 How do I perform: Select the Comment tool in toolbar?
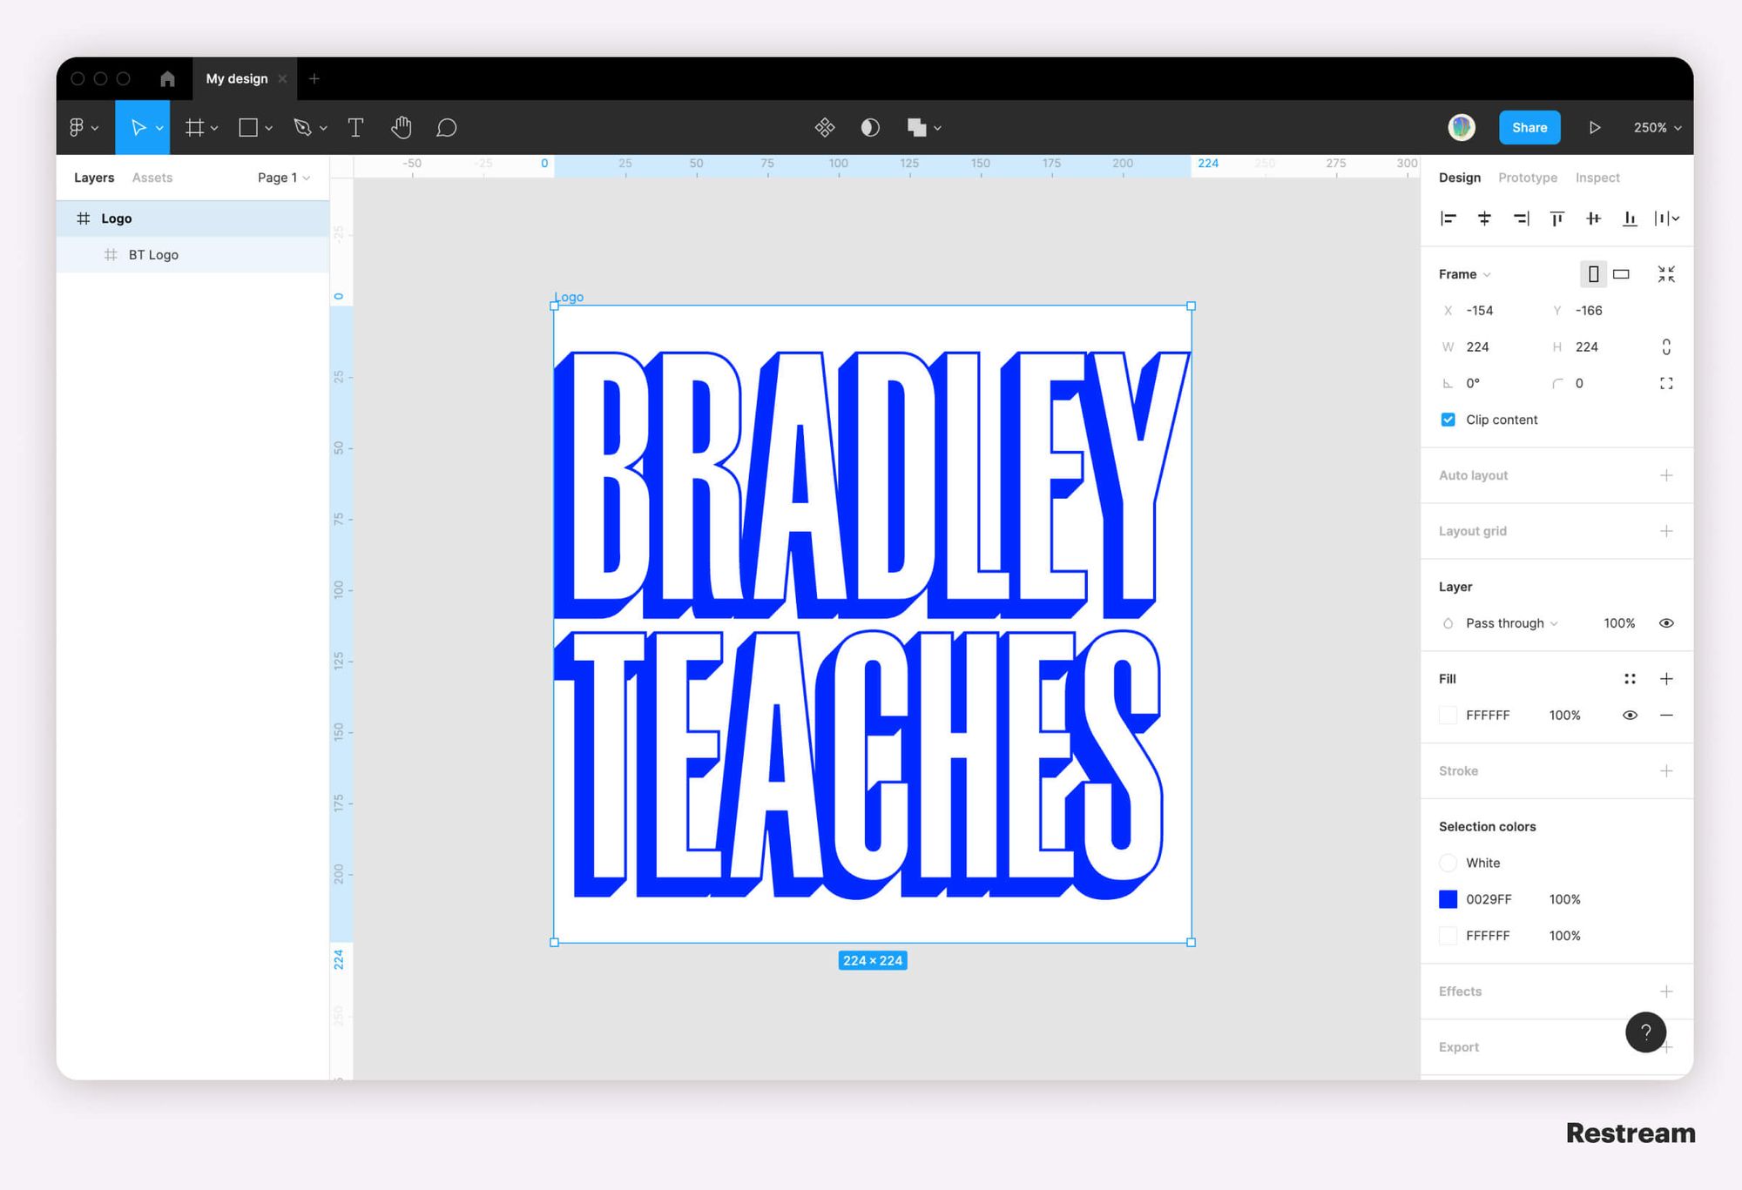point(446,127)
